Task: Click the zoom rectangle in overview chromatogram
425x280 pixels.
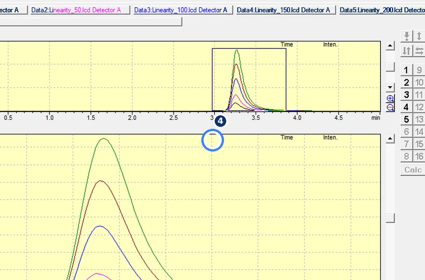Action: 249,80
